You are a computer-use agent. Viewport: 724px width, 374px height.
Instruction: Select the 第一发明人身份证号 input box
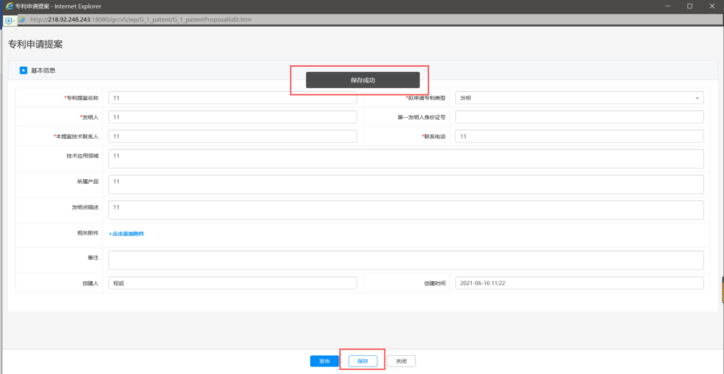pos(579,117)
